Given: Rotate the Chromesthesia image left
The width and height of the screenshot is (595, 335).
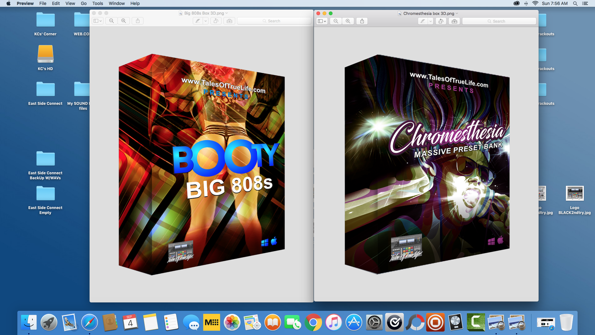Looking at the screenshot, I should tap(441, 21).
